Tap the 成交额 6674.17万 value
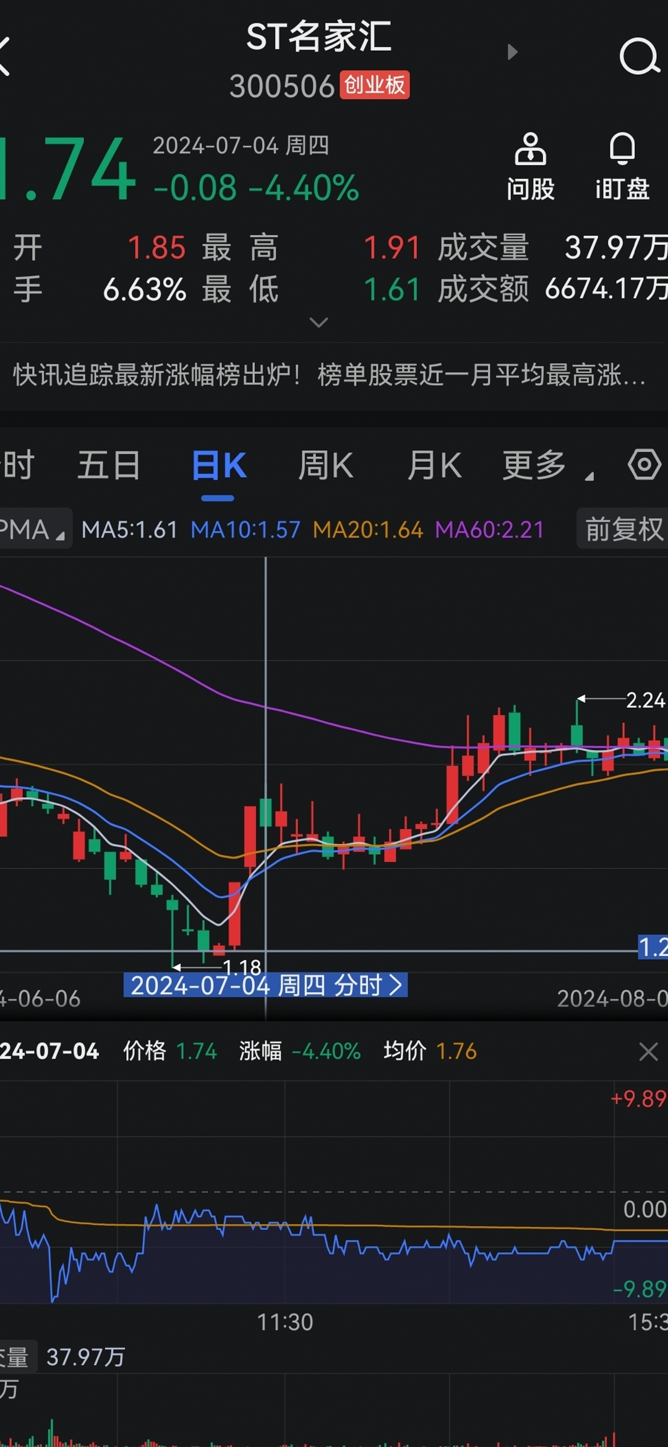668x1447 pixels. (x=606, y=289)
